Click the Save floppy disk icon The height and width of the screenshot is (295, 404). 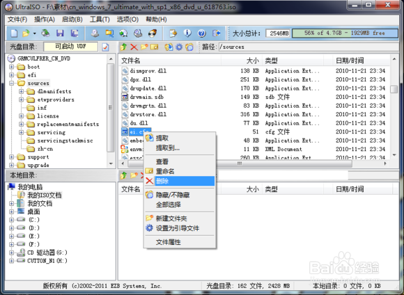coord(60,33)
